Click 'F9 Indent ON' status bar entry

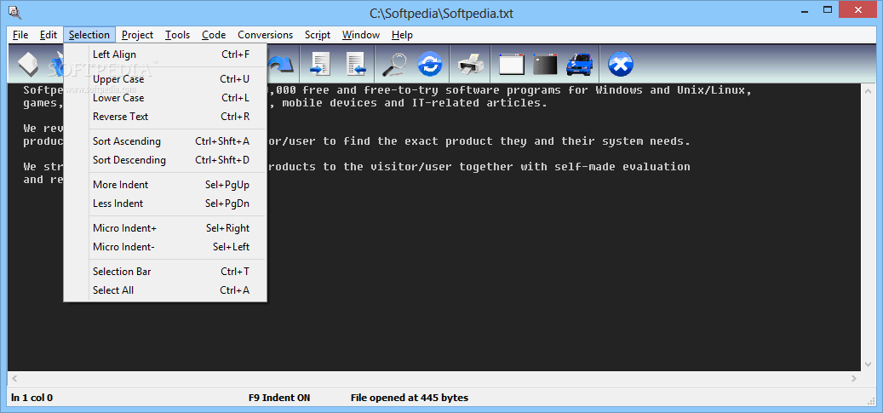point(279,398)
